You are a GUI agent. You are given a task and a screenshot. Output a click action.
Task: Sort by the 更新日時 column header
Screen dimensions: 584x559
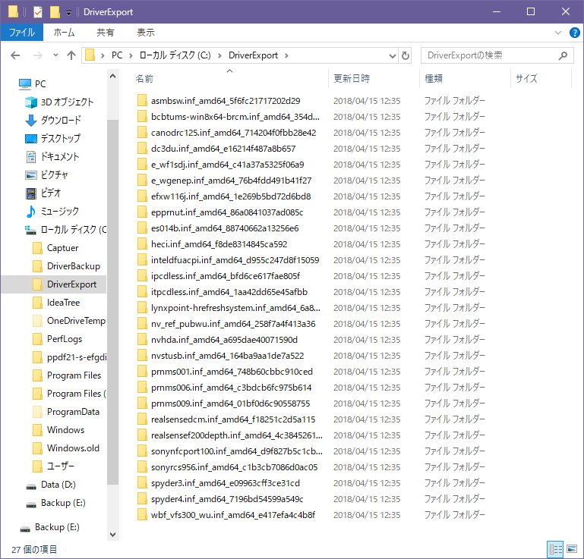[x=351, y=78]
